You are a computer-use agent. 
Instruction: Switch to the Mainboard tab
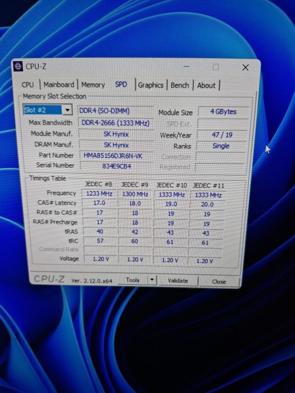(x=59, y=85)
